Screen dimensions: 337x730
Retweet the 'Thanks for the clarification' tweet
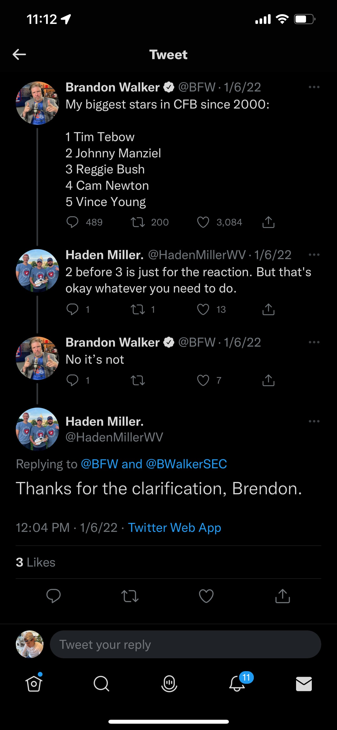[130, 595]
